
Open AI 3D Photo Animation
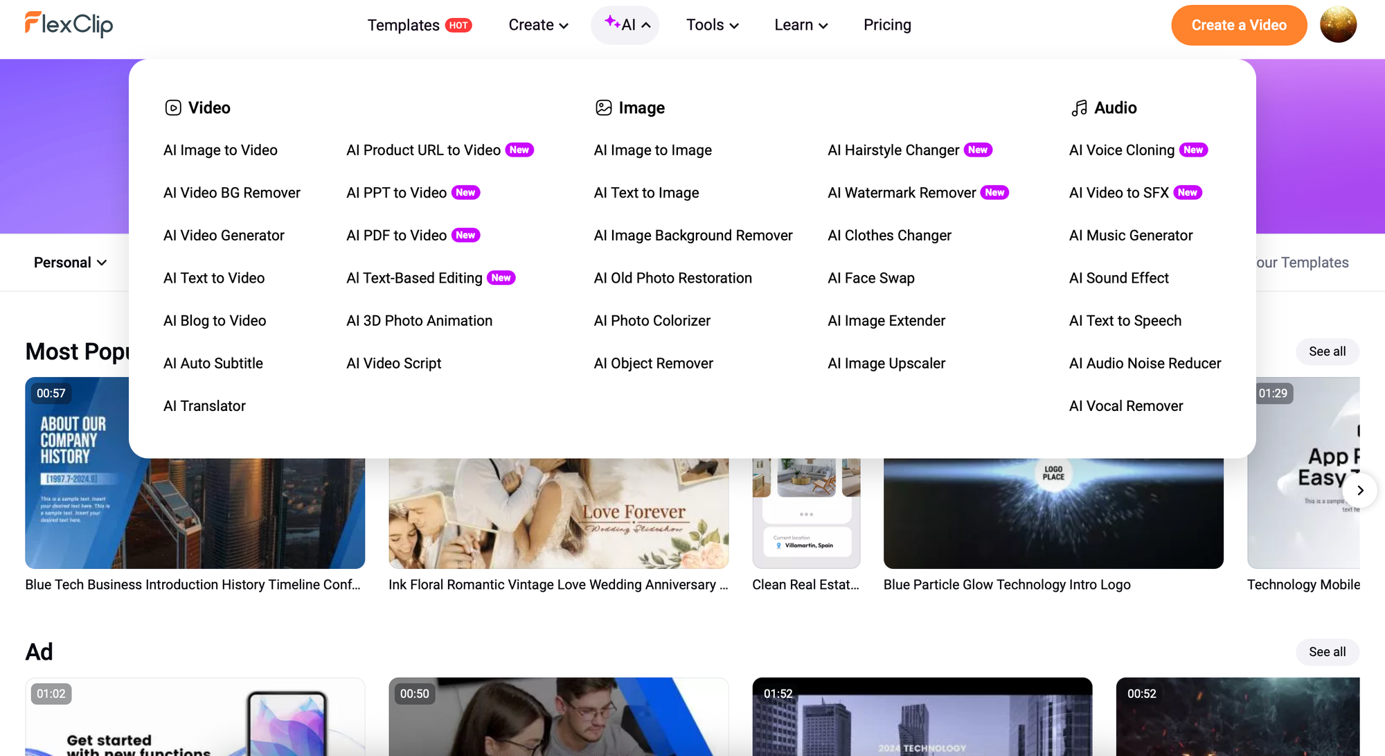coord(420,321)
